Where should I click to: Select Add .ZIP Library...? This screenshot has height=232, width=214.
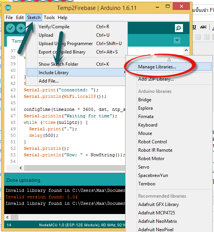tap(169, 79)
